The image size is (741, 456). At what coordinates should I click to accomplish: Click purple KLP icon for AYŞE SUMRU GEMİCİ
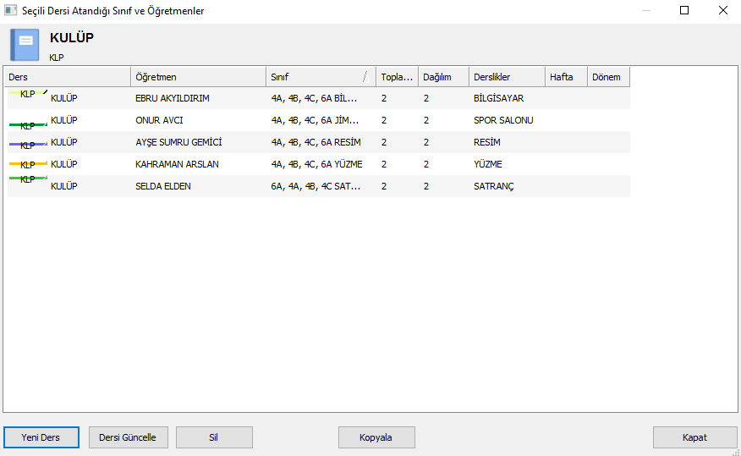(x=28, y=145)
